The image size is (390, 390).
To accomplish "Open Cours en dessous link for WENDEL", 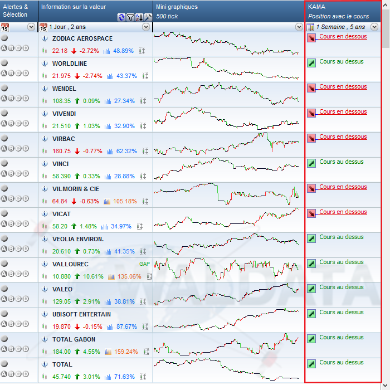I will [x=343, y=86].
